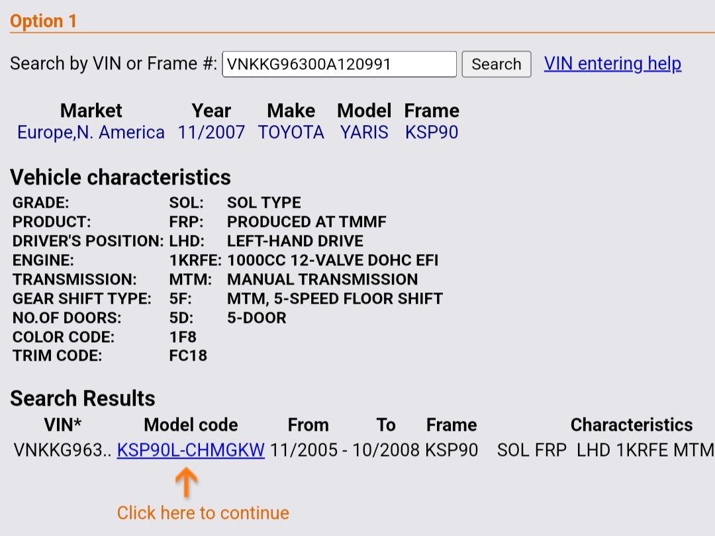Image resolution: width=715 pixels, height=536 pixels.
Task: Click the 1000CC 12-VALVE DOHC EFI text
Action: pos(333,260)
